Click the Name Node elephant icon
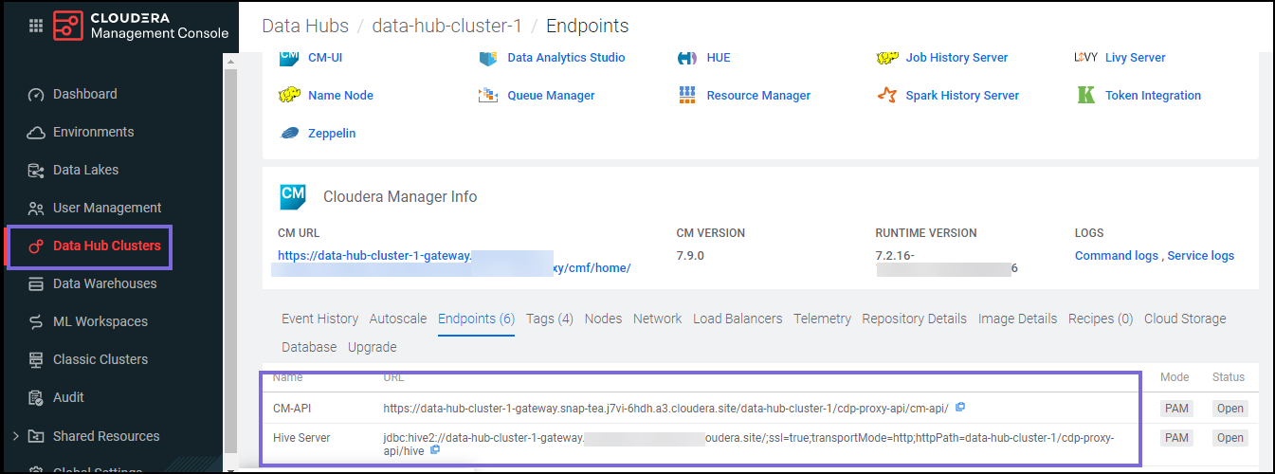This screenshot has height=474, width=1275. (x=289, y=95)
